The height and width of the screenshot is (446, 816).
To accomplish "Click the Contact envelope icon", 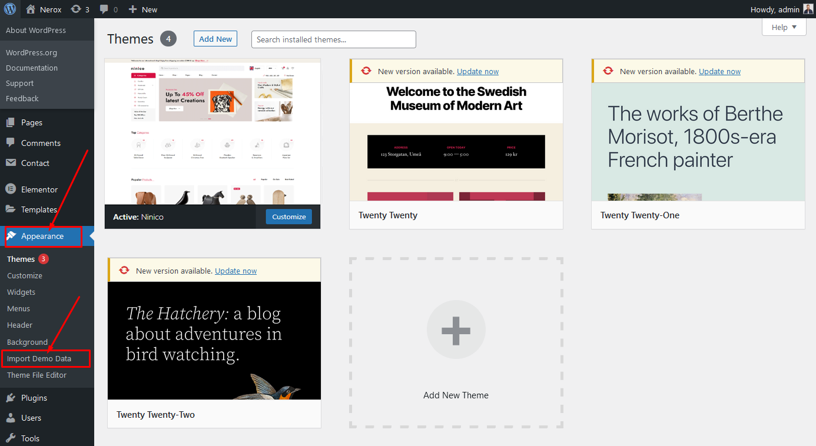I will (11, 163).
